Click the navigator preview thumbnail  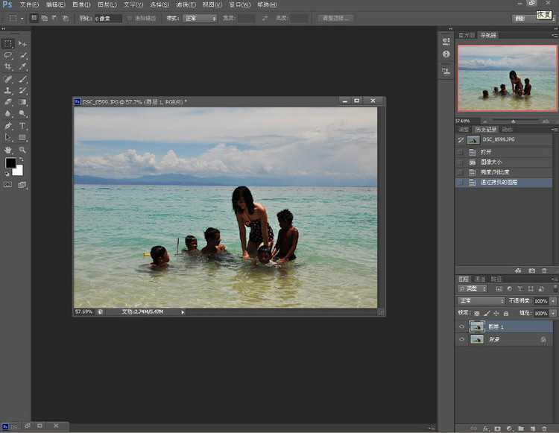[506, 79]
